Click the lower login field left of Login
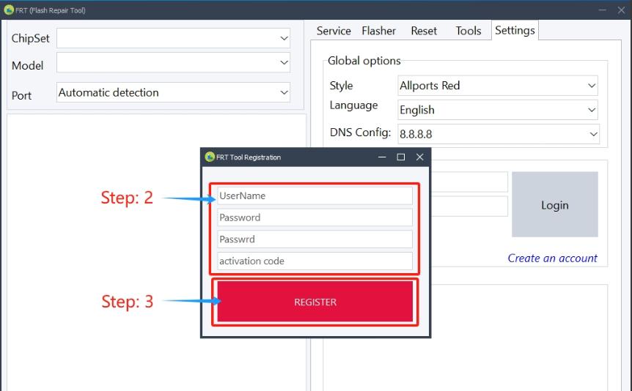This screenshot has height=391, width=632. tap(469, 206)
